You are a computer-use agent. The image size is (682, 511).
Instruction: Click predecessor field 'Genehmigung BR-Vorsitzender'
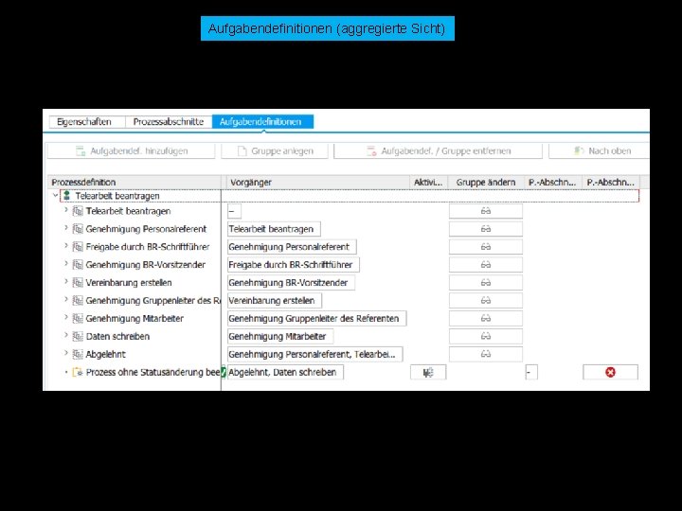coord(291,282)
